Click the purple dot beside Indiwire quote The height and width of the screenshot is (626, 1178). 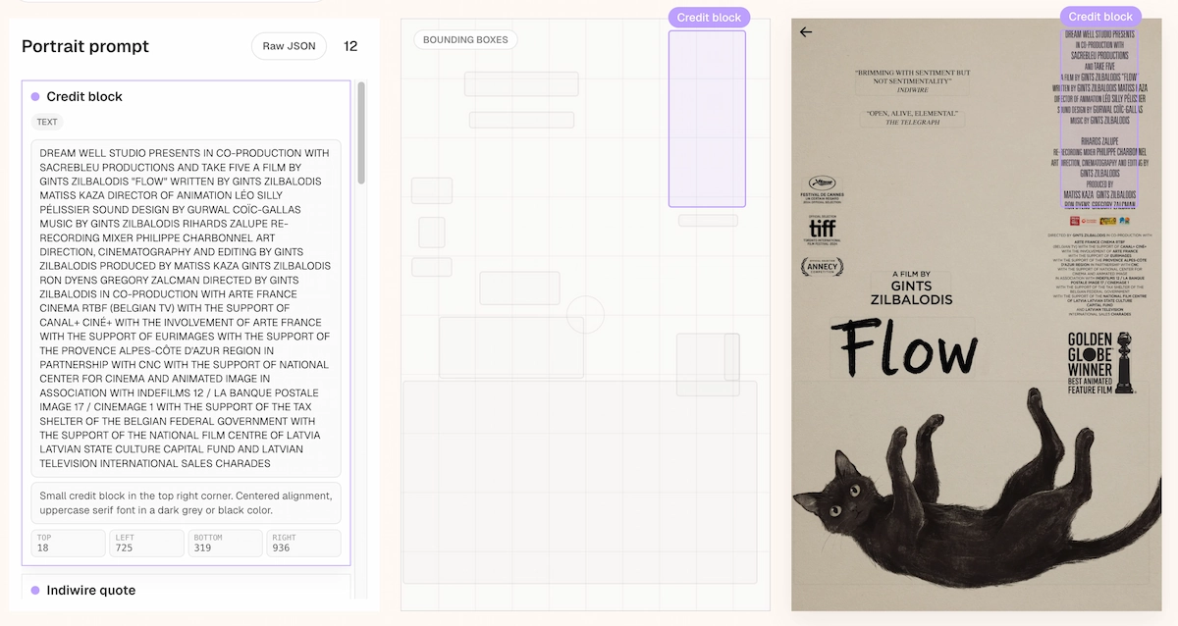click(35, 590)
